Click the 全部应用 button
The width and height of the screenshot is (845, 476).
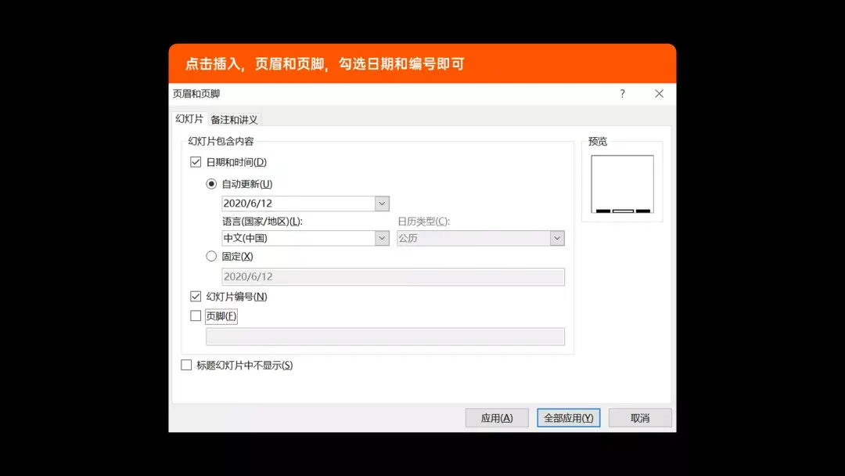(x=569, y=418)
